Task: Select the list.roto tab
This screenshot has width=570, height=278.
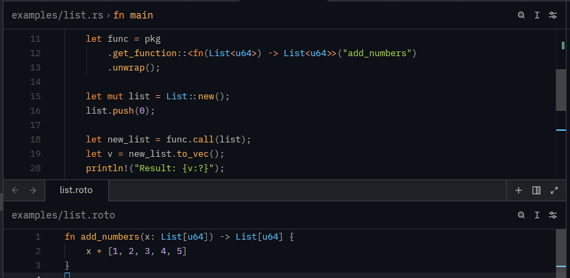Action: (75, 190)
